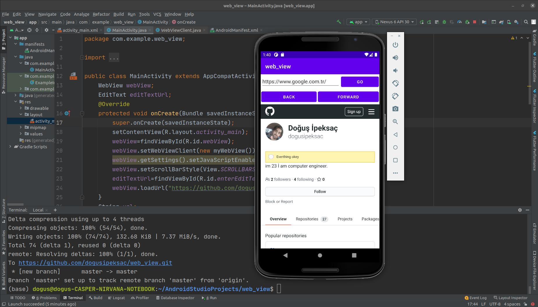This screenshot has height=307, width=538.
Task: Click emulator volume up icon
Action: coord(395,58)
